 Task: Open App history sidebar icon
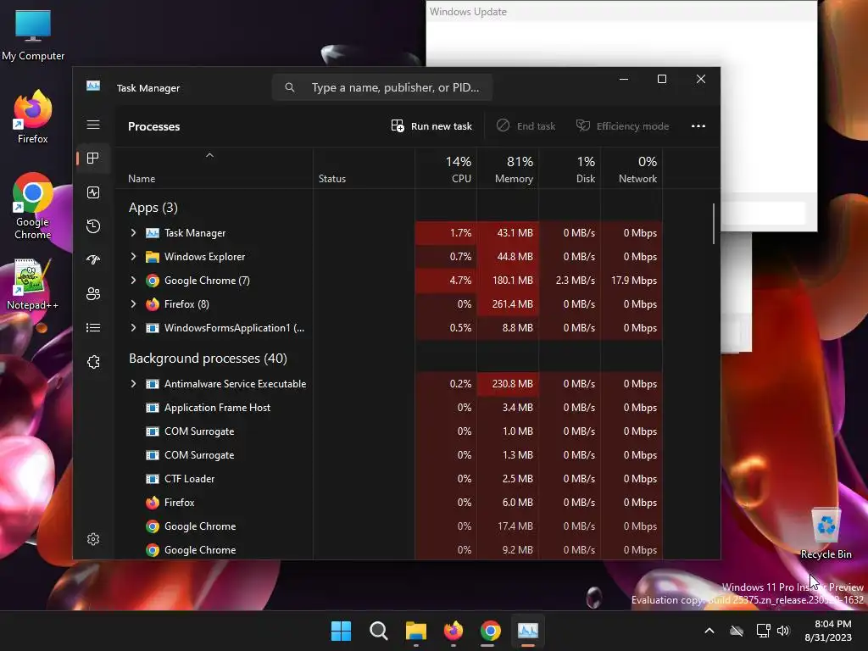pos(93,225)
